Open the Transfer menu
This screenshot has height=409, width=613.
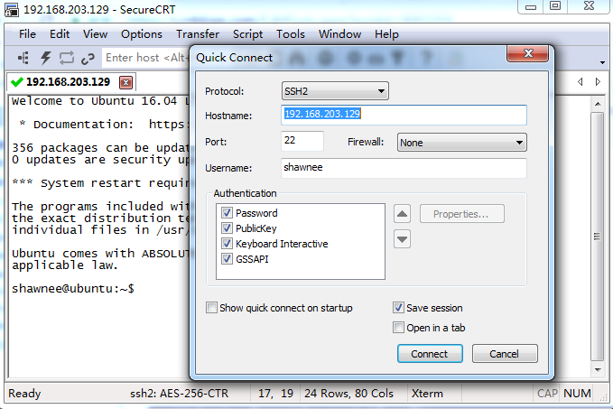click(x=198, y=34)
